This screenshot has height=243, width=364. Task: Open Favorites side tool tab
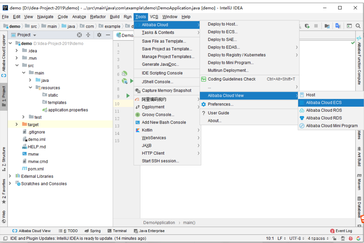click(x=4, y=191)
